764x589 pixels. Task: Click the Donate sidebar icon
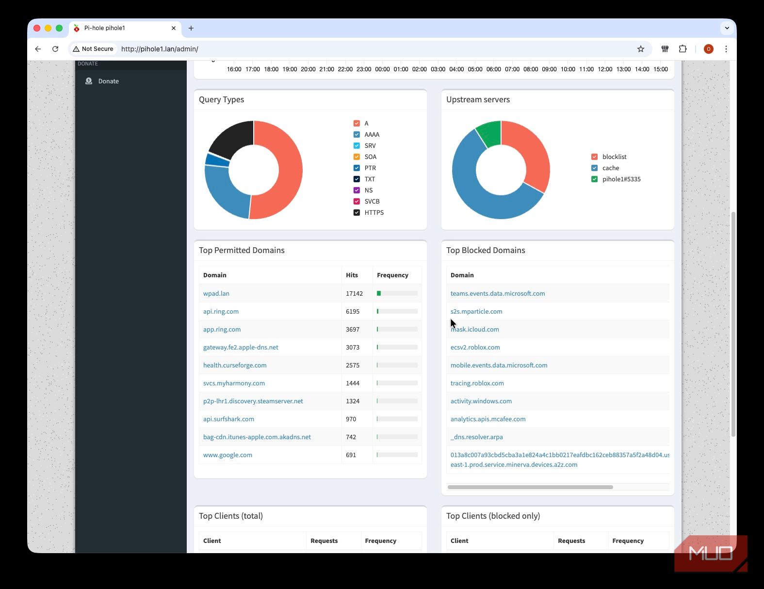pos(89,81)
